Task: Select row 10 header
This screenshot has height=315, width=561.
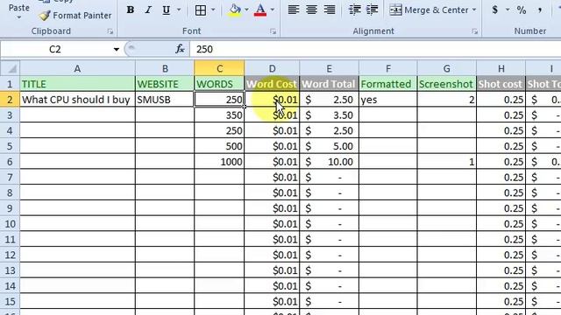Action: 10,224
